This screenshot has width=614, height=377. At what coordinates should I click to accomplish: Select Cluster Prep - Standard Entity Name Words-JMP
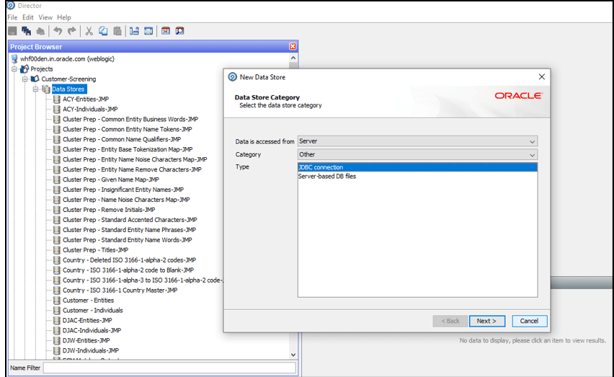(x=128, y=240)
